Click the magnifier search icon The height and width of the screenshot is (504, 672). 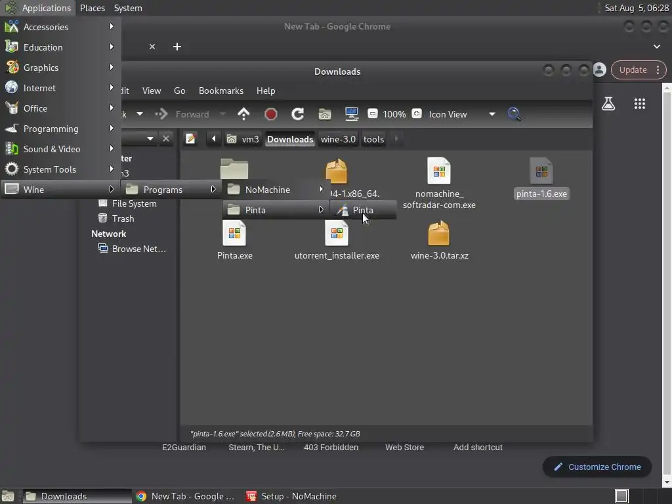point(514,114)
